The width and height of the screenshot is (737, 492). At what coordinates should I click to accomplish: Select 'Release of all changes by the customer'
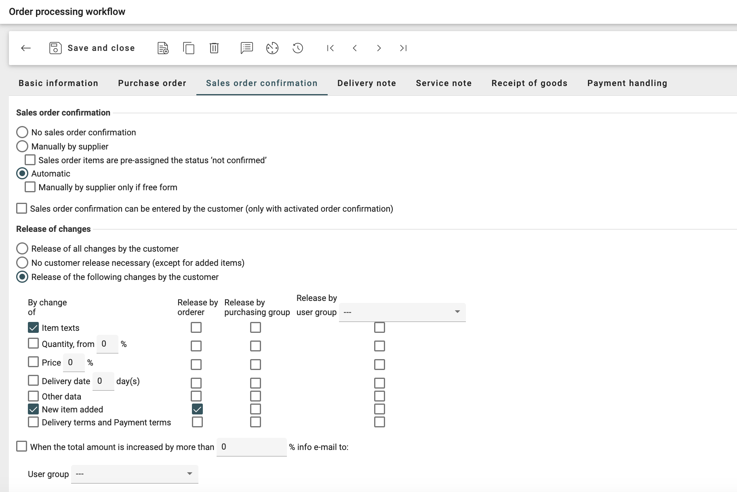pyautogui.click(x=22, y=248)
